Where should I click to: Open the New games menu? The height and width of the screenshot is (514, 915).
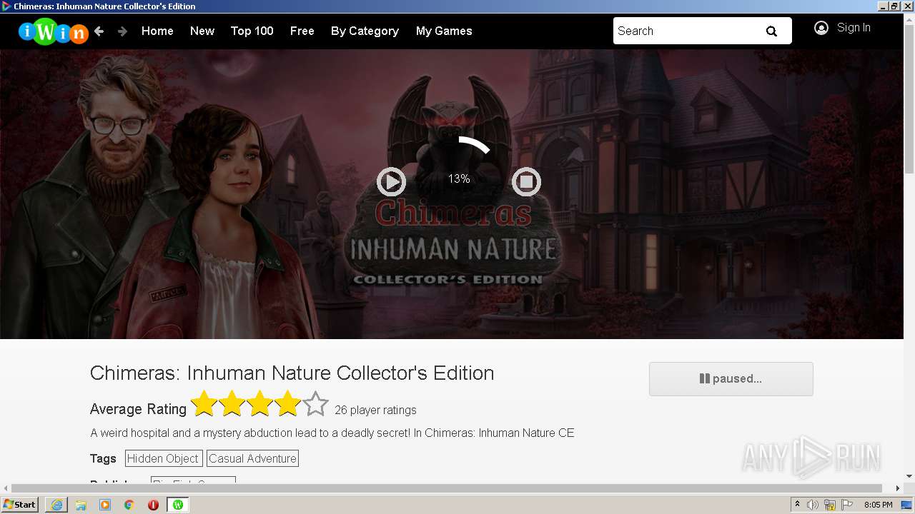point(202,31)
